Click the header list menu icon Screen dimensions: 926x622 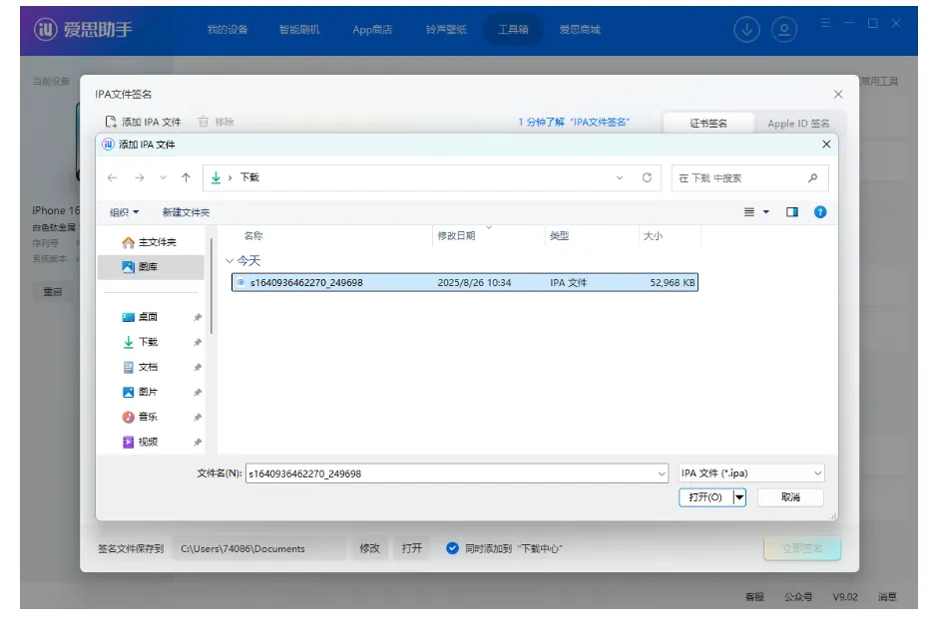(x=825, y=23)
